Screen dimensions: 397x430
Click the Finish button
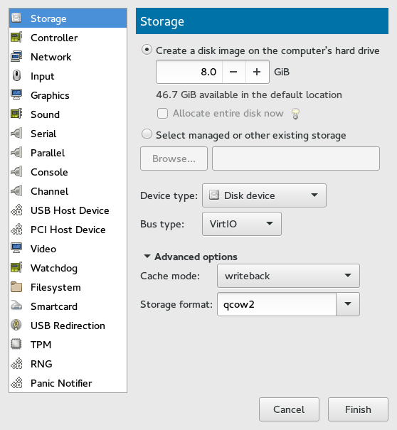click(x=358, y=409)
